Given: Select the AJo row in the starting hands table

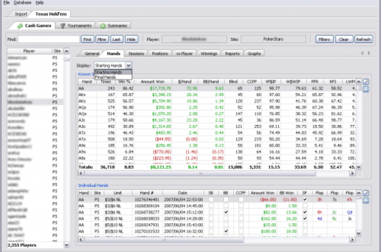Looking at the screenshot, I should pyautogui.click(x=218, y=127).
